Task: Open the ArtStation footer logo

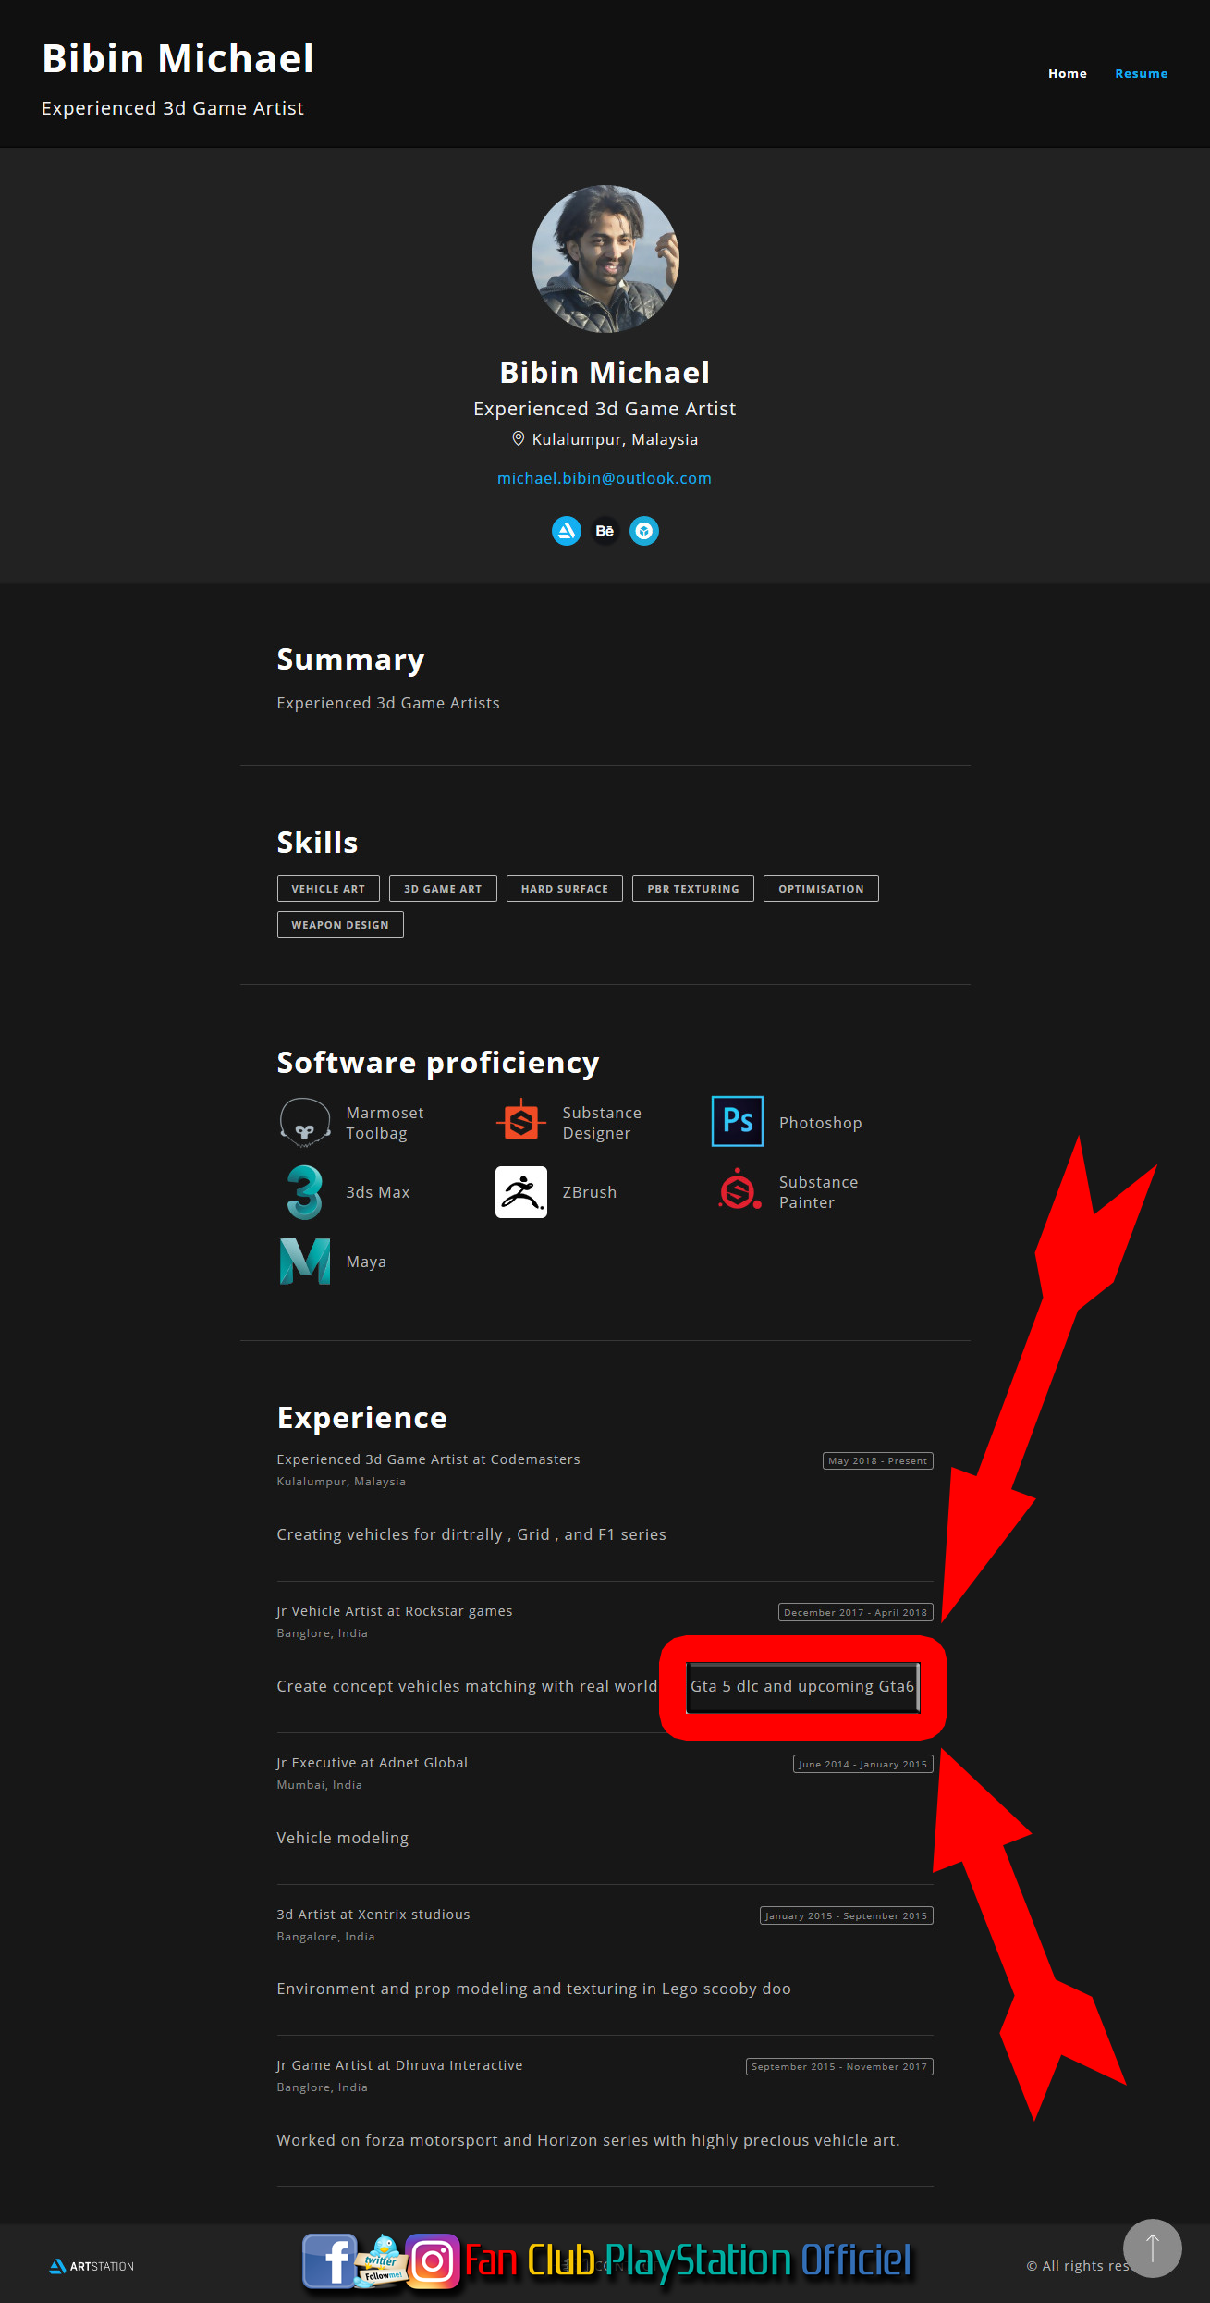Action: pos(92,2266)
